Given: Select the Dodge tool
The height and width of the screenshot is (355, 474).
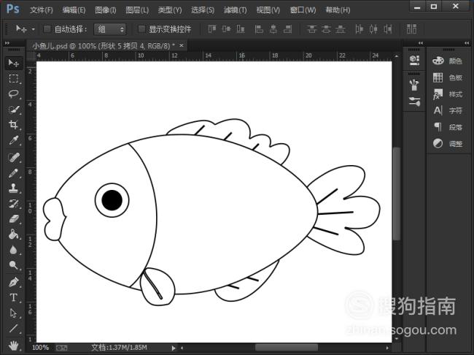Looking at the screenshot, I should tap(14, 265).
